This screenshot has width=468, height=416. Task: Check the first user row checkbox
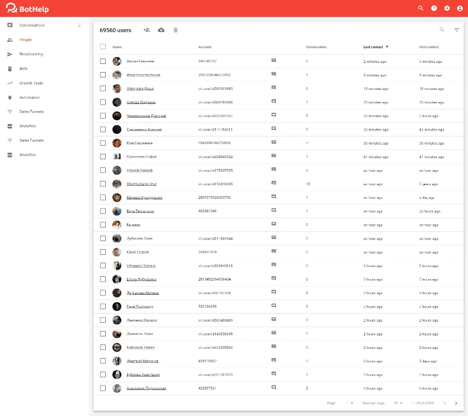(x=103, y=61)
